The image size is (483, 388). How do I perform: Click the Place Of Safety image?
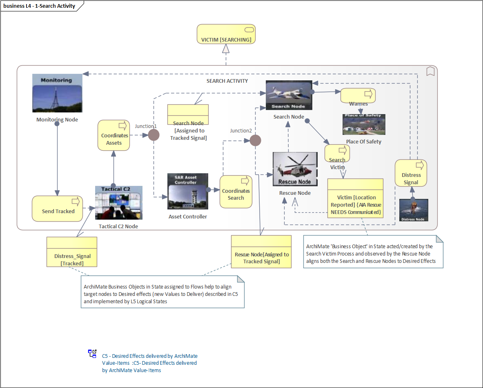363,124
